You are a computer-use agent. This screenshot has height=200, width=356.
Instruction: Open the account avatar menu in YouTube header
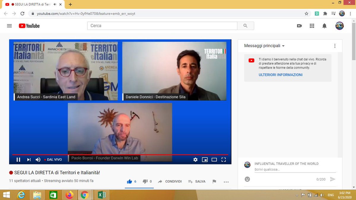click(x=339, y=26)
